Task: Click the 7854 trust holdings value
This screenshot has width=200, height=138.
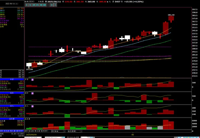Action: point(21,97)
